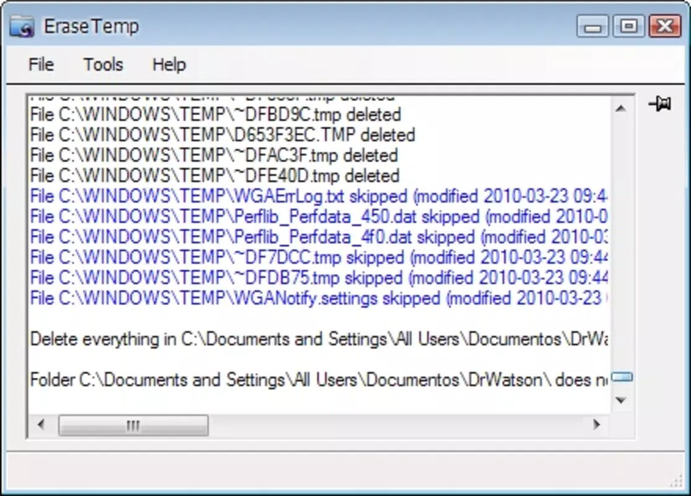This screenshot has width=691, height=496.
Task: Select the ~DFAC3F.tmp deleted log line
Action: click(214, 156)
